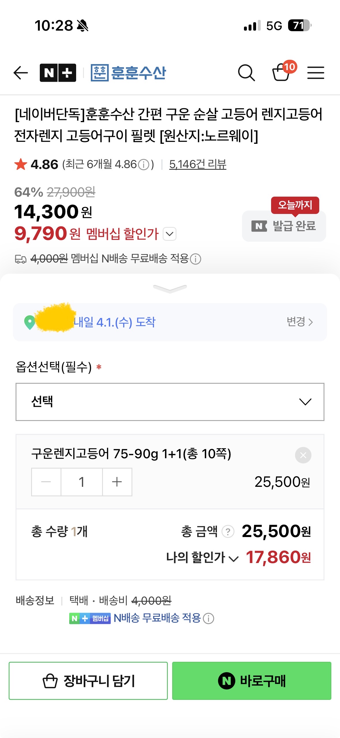This screenshot has height=738, width=340.
Task: Tap the green 바로구매 button
Action: tap(251, 681)
